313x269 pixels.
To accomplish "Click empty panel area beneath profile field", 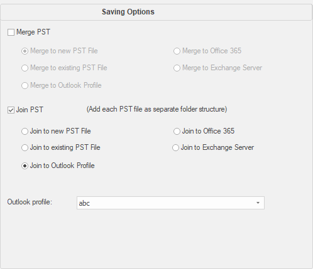I will coord(156,238).
